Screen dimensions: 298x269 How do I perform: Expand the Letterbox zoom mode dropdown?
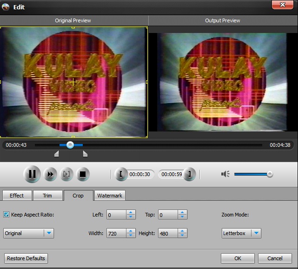pyautogui.click(x=256, y=233)
